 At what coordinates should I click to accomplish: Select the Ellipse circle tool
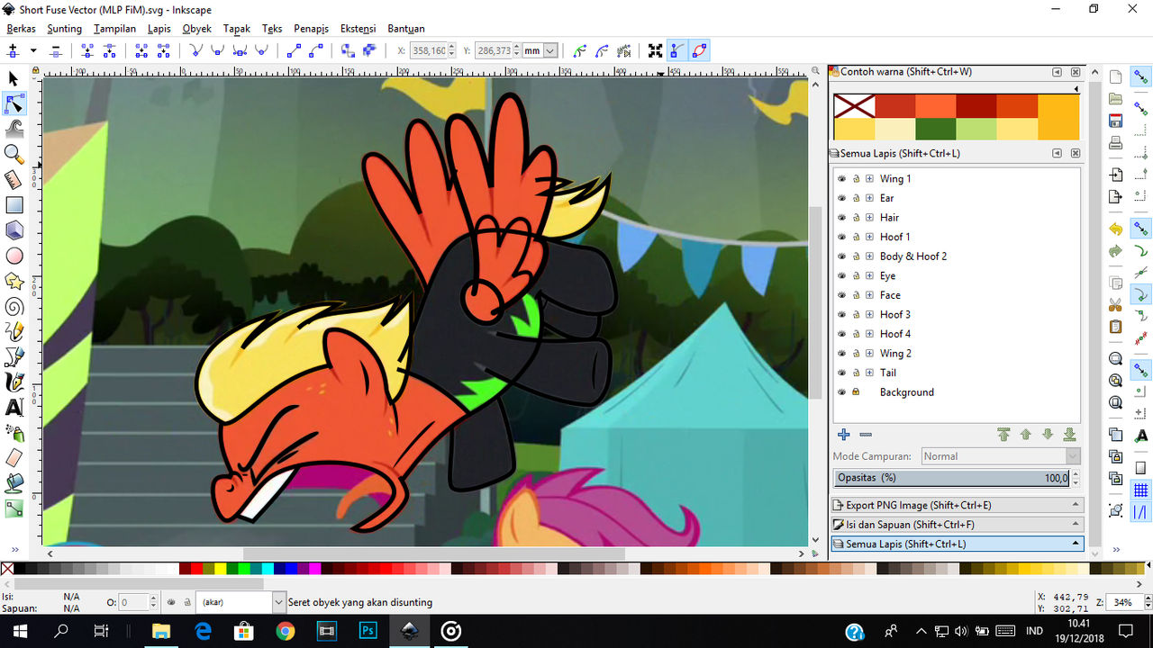click(14, 256)
